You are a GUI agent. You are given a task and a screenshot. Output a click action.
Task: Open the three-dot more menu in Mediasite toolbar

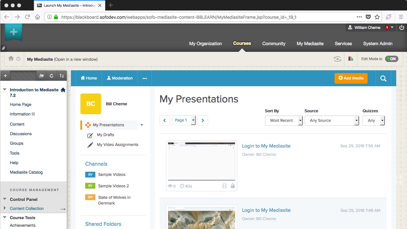(x=145, y=78)
